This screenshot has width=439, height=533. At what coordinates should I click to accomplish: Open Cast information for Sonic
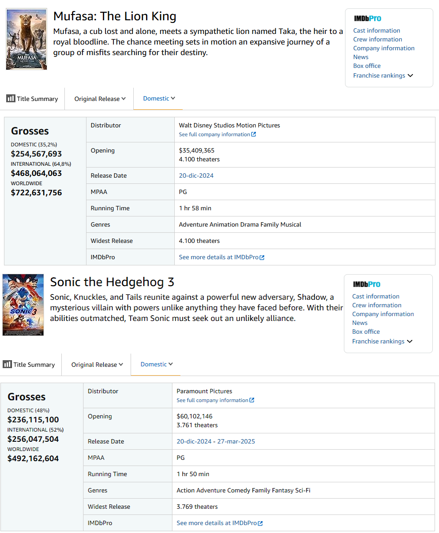pyautogui.click(x=376, y=296)
